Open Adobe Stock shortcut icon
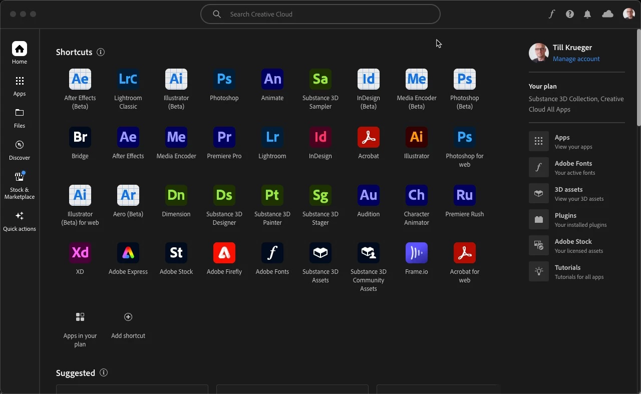This screenshot has width=641, height=394. click(x=176, y=253)
